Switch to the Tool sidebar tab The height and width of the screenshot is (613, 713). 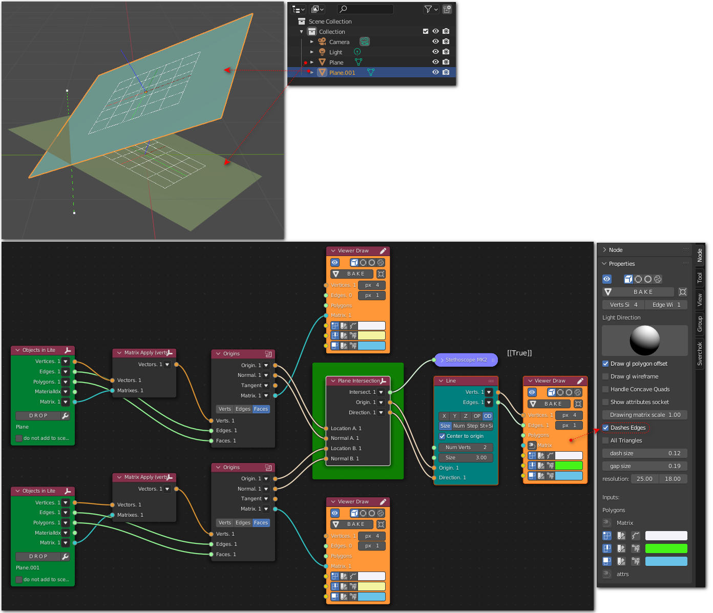700,278
